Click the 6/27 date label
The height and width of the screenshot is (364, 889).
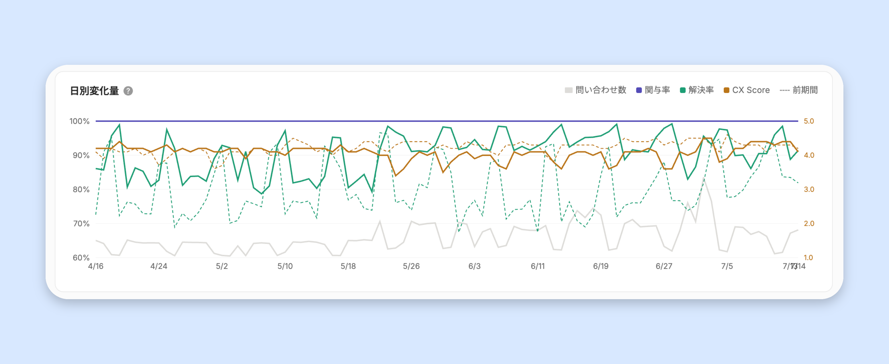(664, 266)
